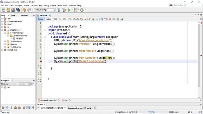This screenshot has width=203, height=114.
Task: Toggle Bookmark icon in editor toolbar
Action: (x=97, y=19)
